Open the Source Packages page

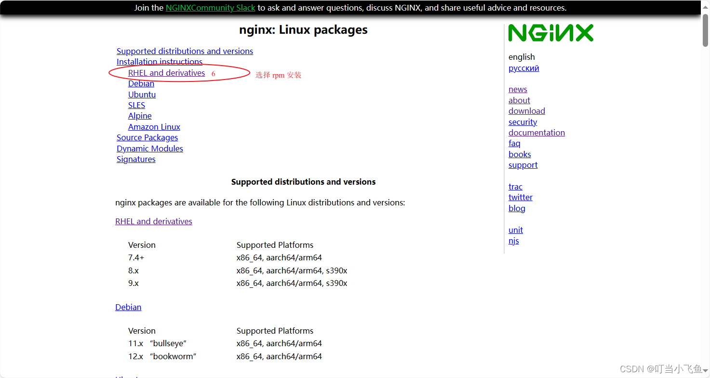point(147,137)
